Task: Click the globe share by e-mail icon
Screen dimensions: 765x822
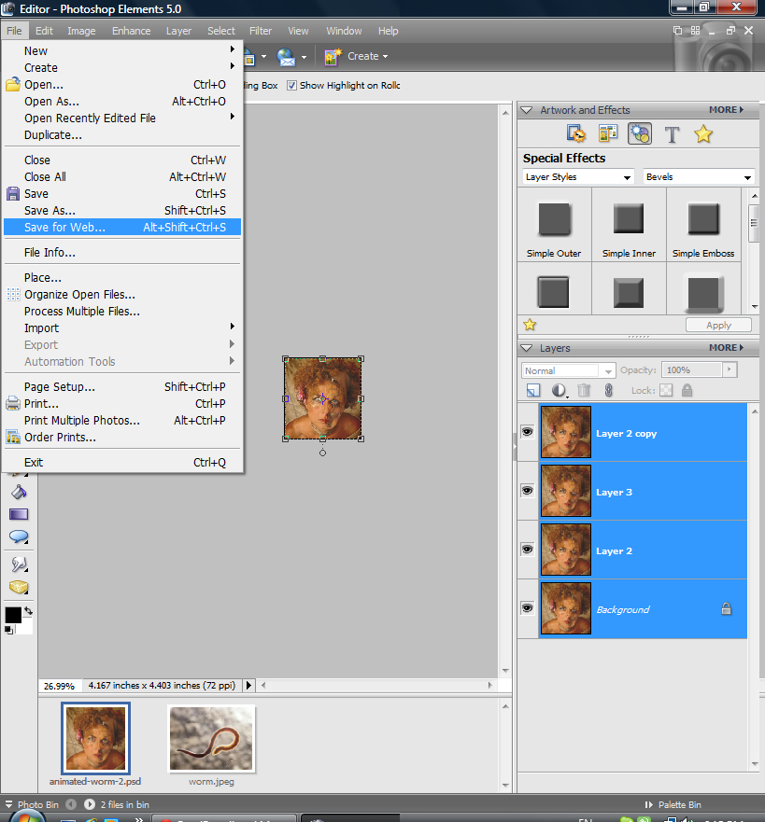Action: [x=286, y=56]
